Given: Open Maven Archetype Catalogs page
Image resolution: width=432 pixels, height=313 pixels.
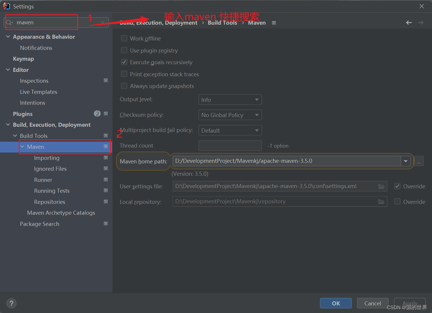Looking at the screenshot, I should (x=61, y=213).
